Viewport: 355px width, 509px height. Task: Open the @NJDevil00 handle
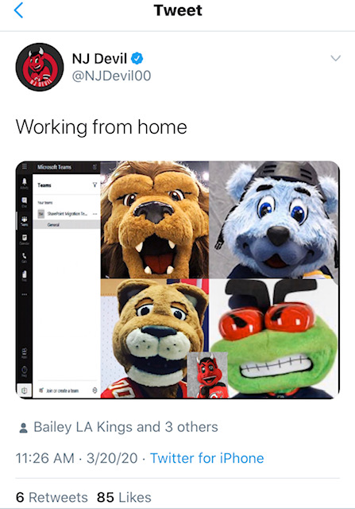point(111,76)
